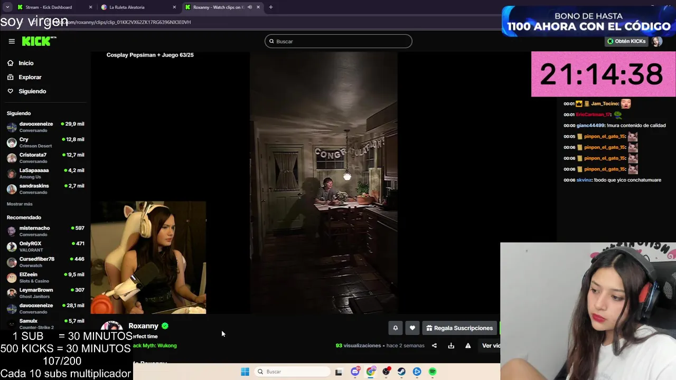676x380 pixels.
Task: Go to Explorar in sidebar
Action: pyautogui.click(x=30, y=77)
